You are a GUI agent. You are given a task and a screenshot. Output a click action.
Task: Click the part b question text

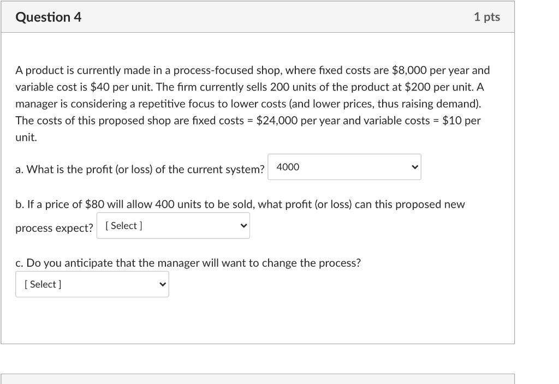coord(240,205)
